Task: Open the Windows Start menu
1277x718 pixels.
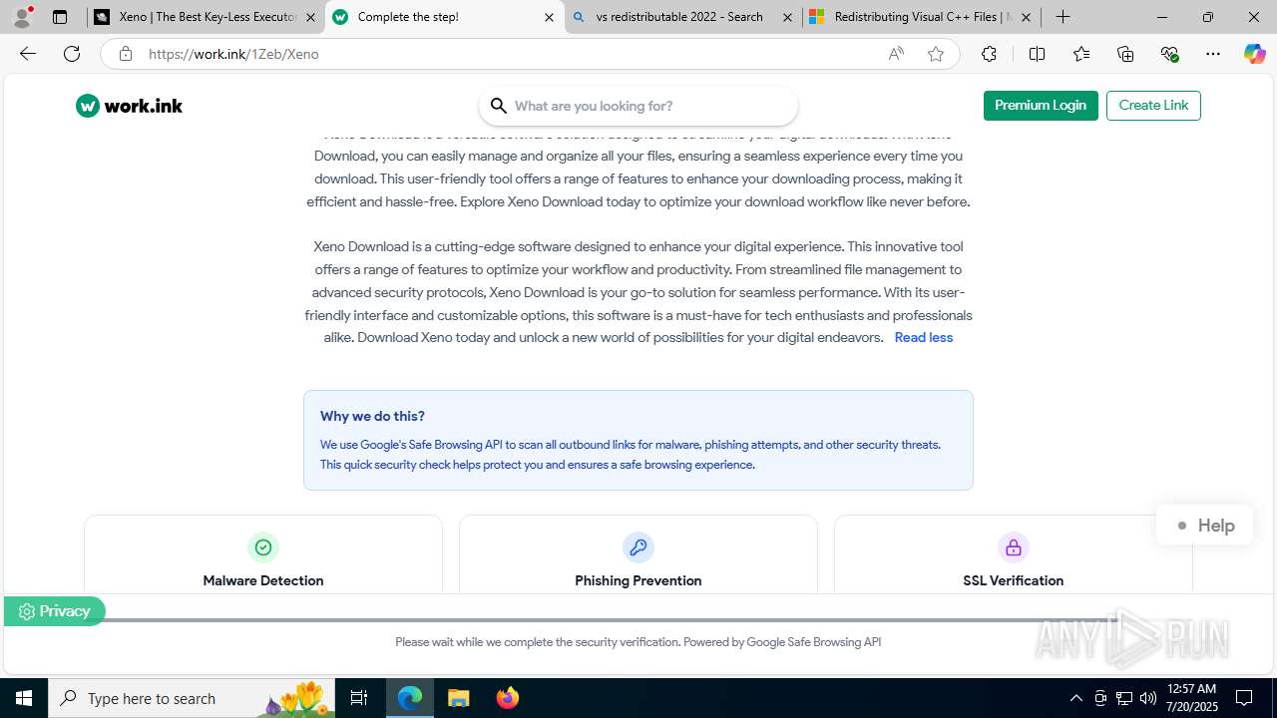Action: [x=24, y=698]
